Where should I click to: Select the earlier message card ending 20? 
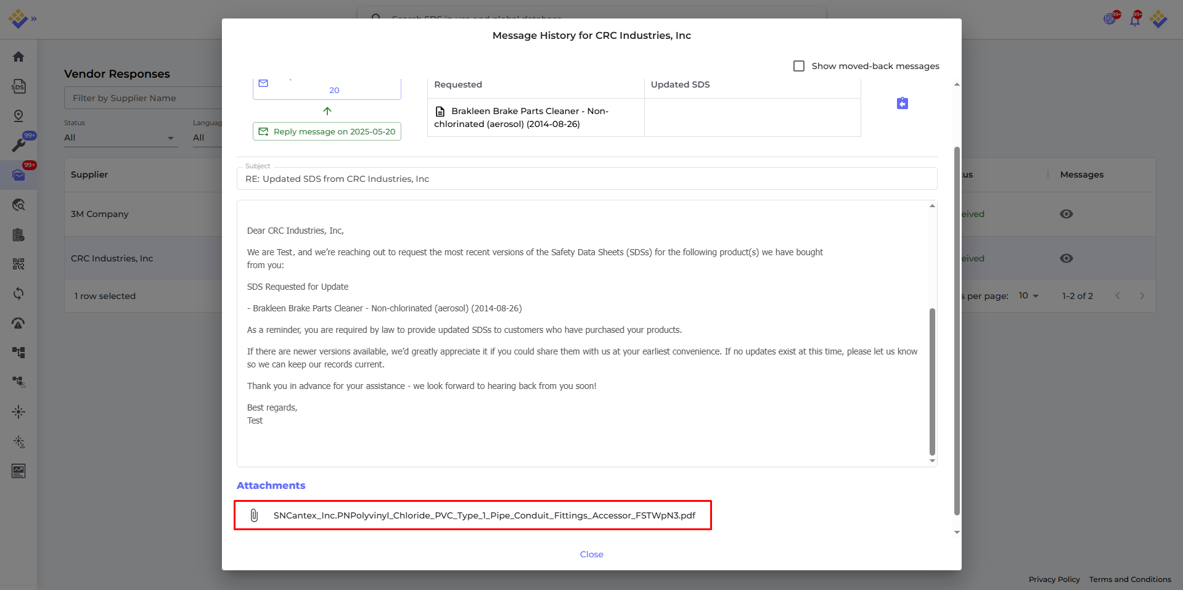[x=327, y=89]
